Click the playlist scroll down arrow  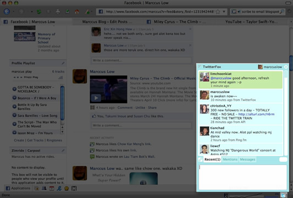pyautogui.click(x=63, y=132)
